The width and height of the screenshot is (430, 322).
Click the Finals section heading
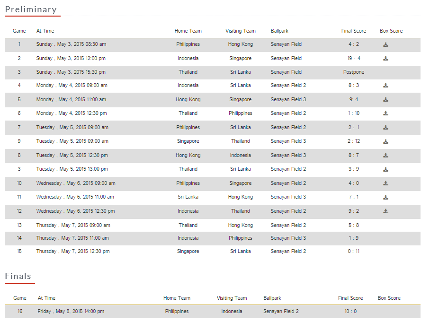tap(18, 276)
